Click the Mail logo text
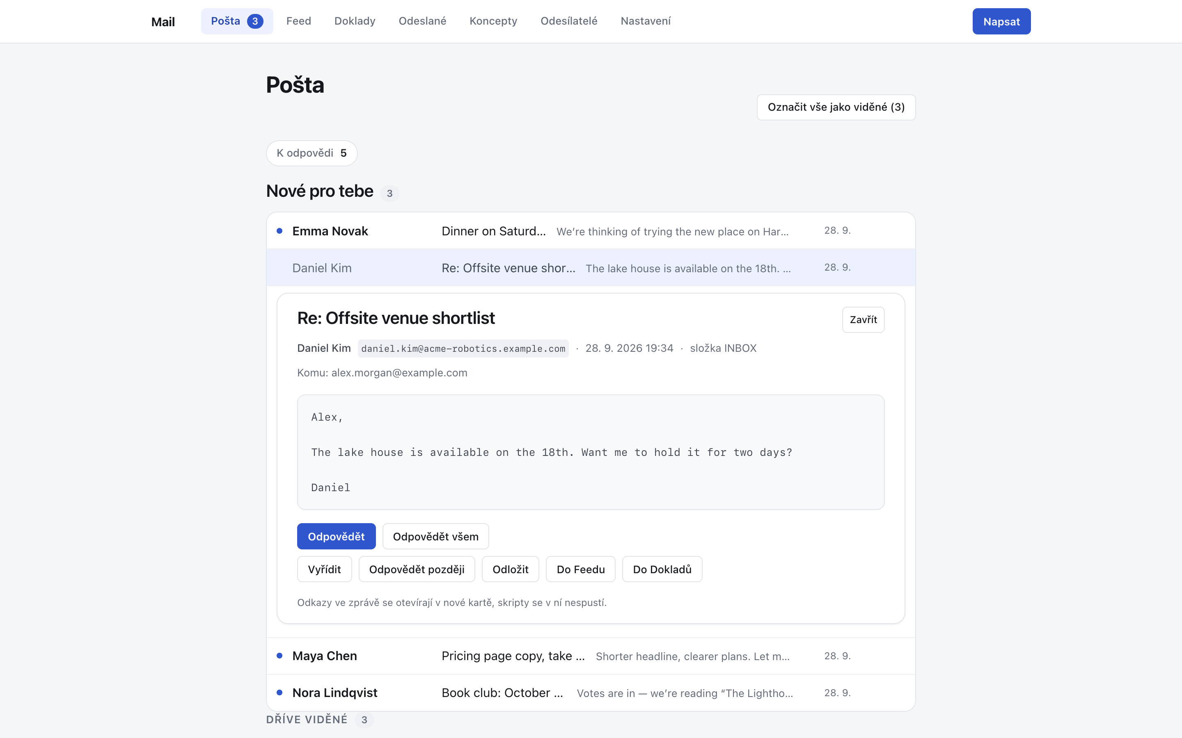The width and height of the screenshot is (1182, 738). (163, 22)
